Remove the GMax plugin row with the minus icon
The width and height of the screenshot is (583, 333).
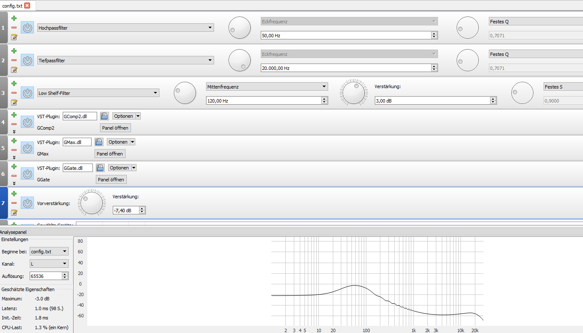(x=14, y=150)
